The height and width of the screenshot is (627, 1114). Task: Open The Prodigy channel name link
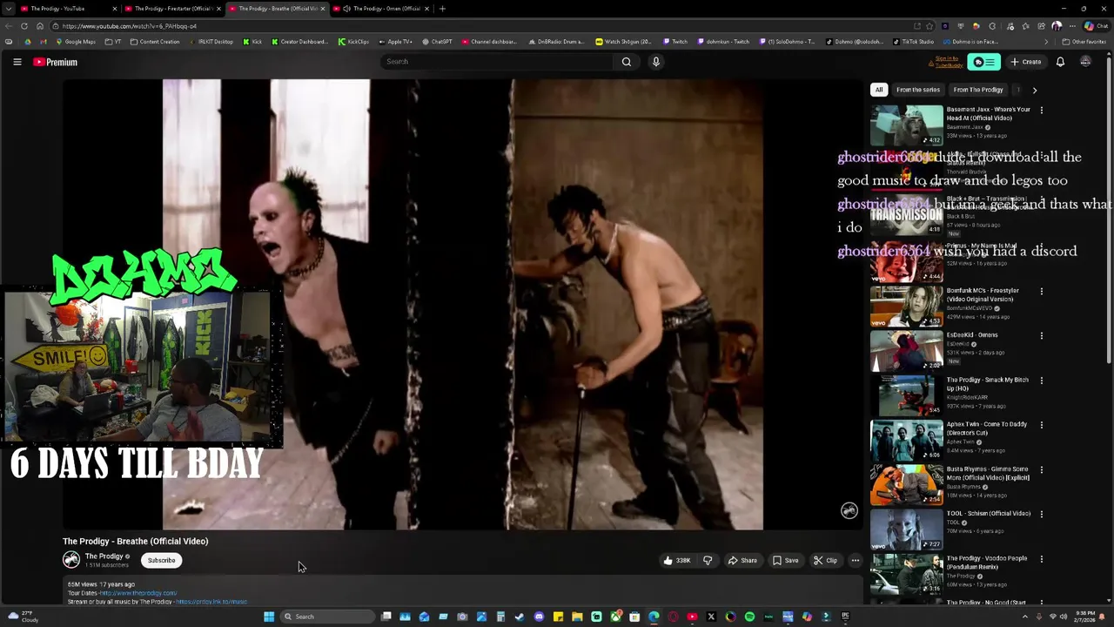point(104,556)
